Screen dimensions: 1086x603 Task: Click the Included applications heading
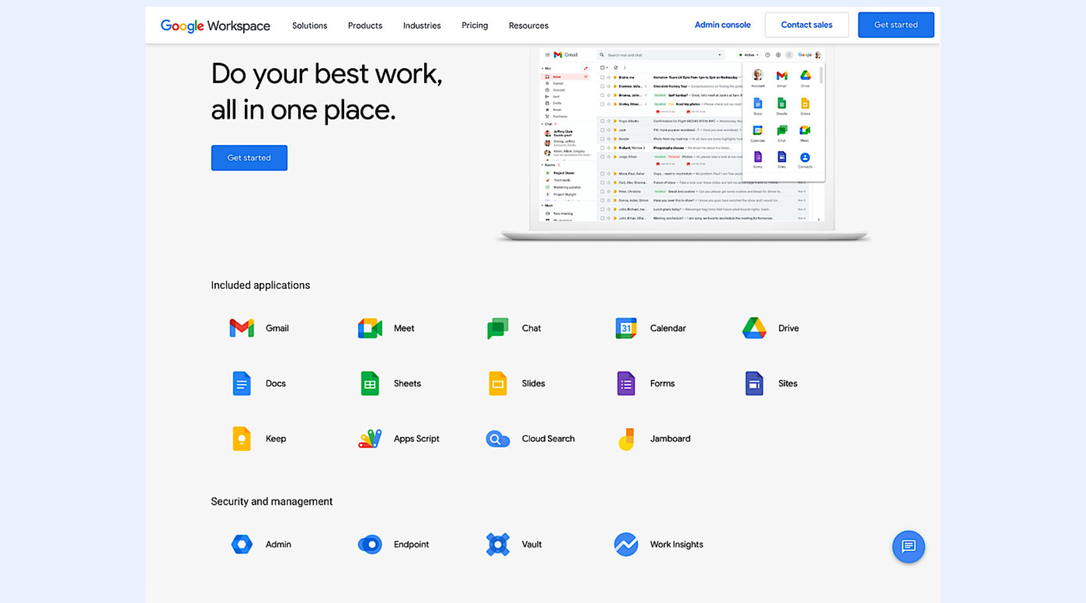pos(260,285)
